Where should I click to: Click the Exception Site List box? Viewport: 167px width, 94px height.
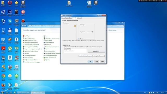(x=75, y=51)
